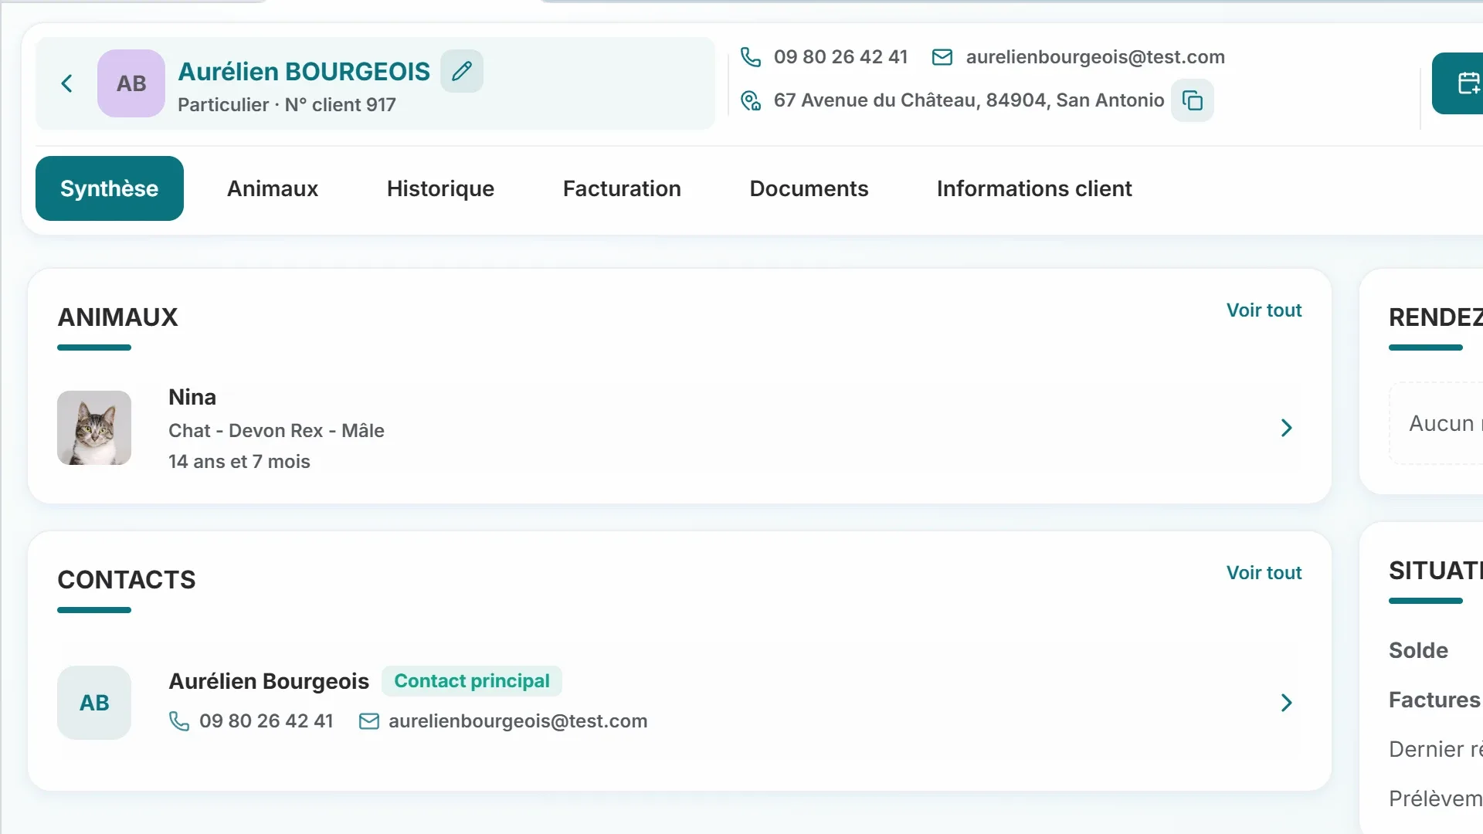Click the ANIMAUX section heading
The height and width of the screenshot is (834, 1483).
point(117,317)
